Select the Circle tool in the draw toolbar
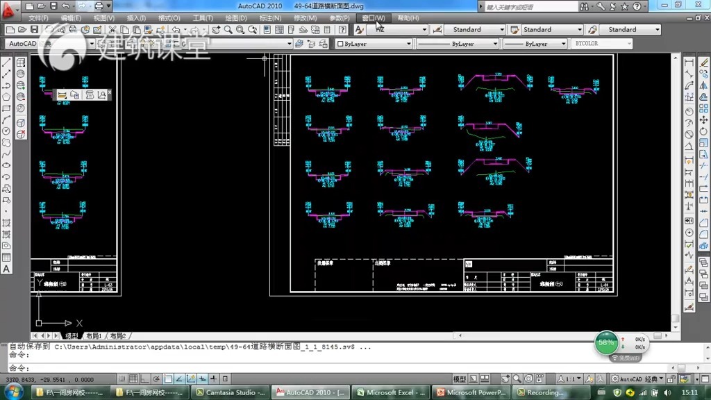Screen dimensions: 711x400 pyautogui.click(x=6, y=131)
